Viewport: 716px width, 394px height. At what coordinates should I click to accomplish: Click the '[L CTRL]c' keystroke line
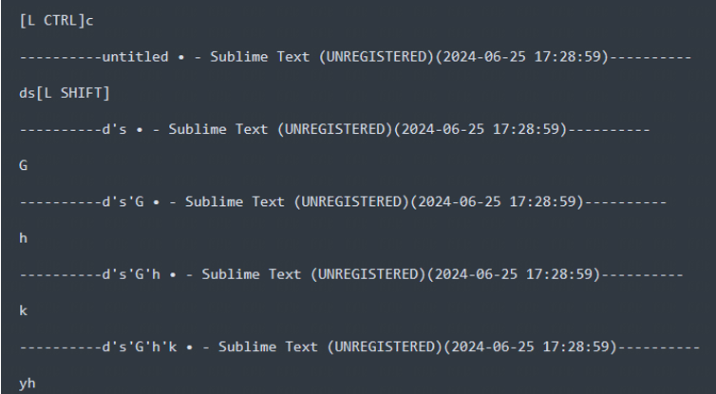point(56,21)
